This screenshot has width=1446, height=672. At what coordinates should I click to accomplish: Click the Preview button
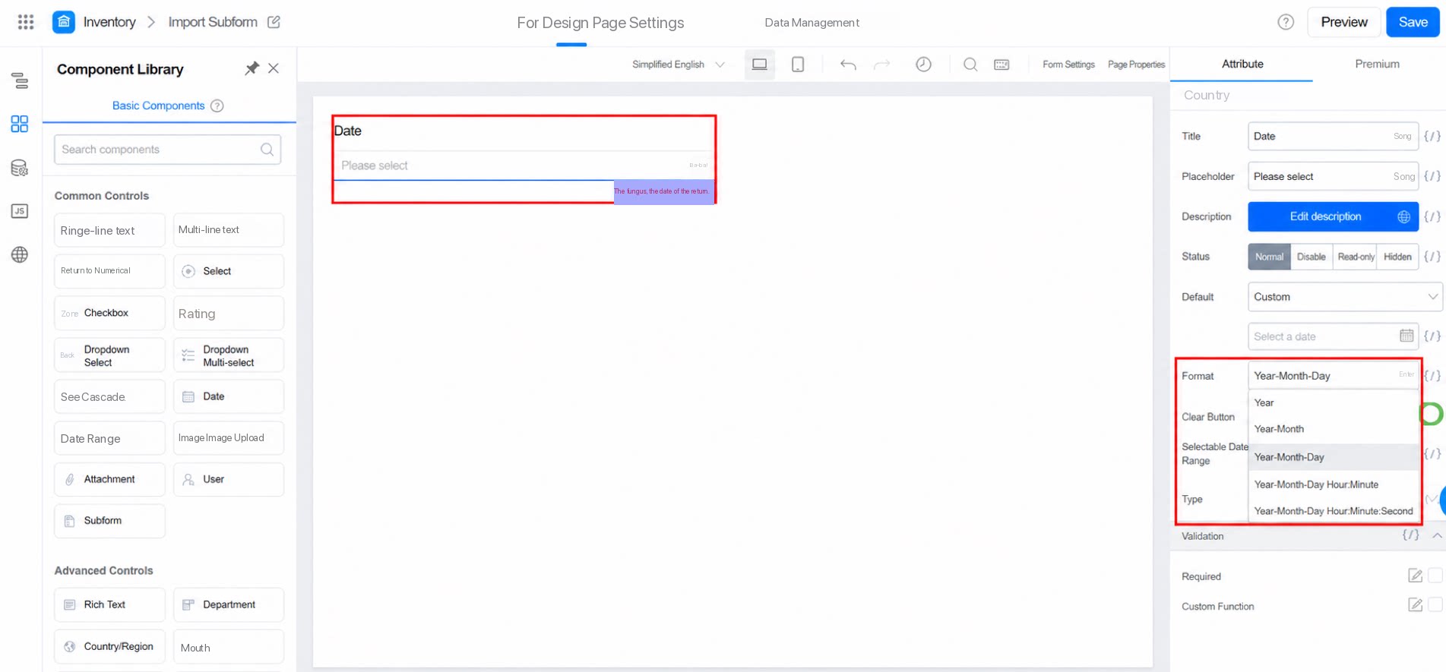pos(1343,22)
